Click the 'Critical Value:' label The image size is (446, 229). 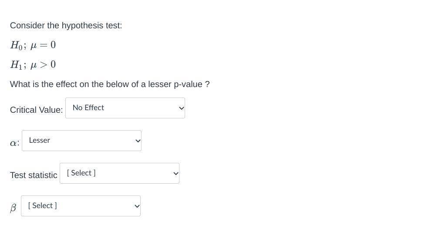[36, 110]
